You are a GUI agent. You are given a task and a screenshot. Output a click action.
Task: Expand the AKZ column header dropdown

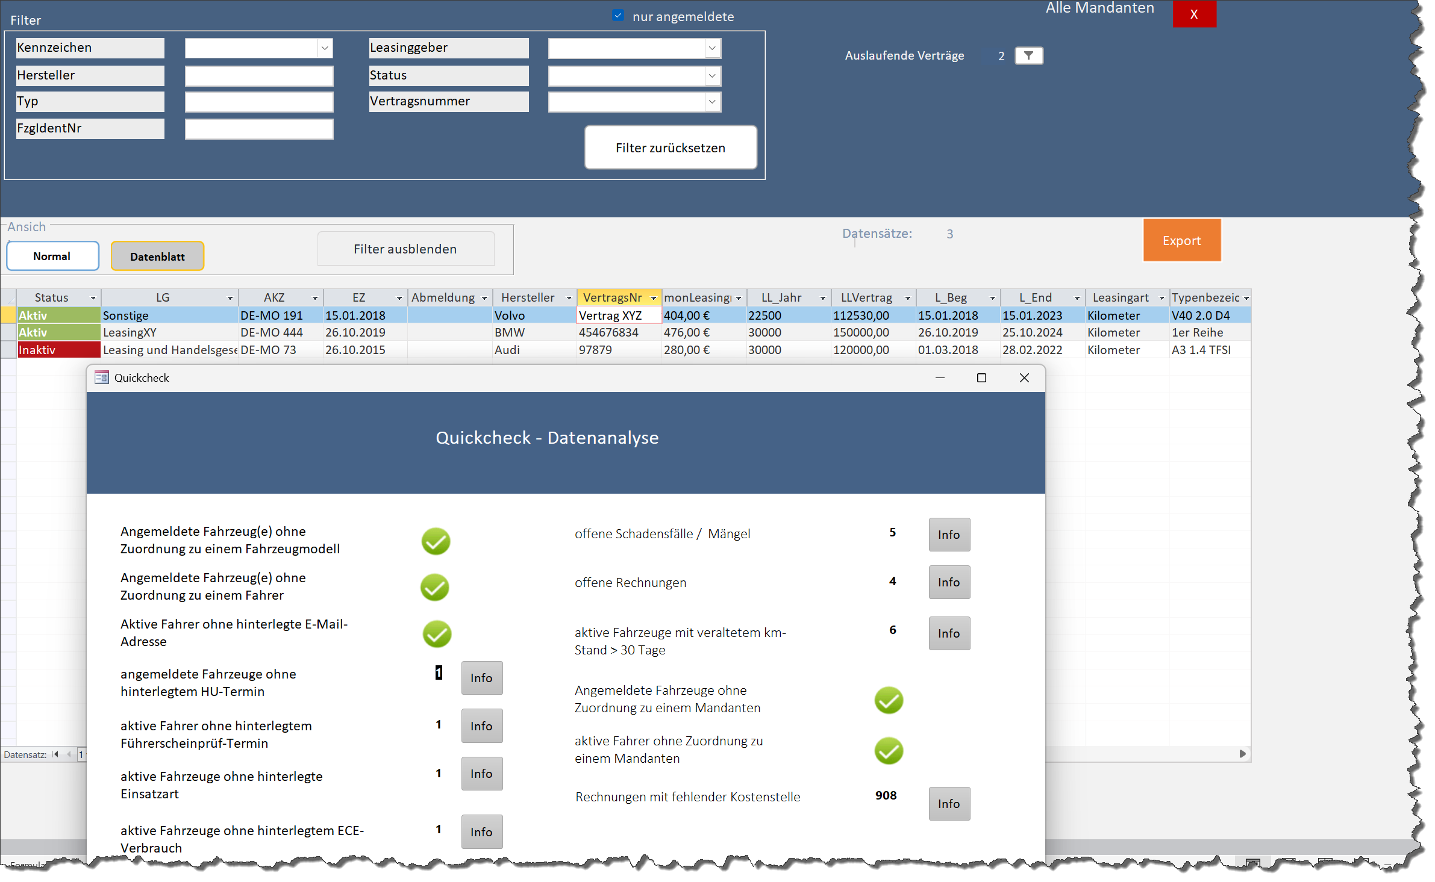[x=315, y=298]
